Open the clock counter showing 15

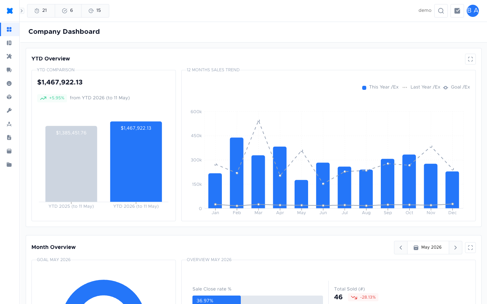[x=95, y=11]
